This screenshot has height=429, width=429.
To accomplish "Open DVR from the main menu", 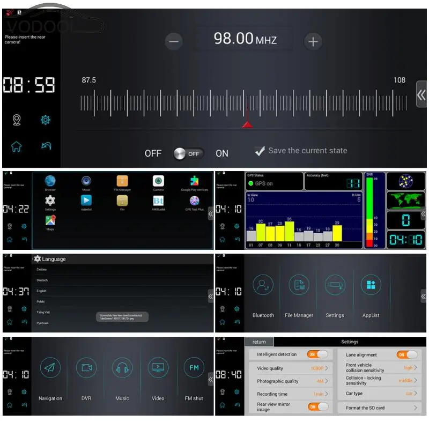I will [x=86, y=379].
